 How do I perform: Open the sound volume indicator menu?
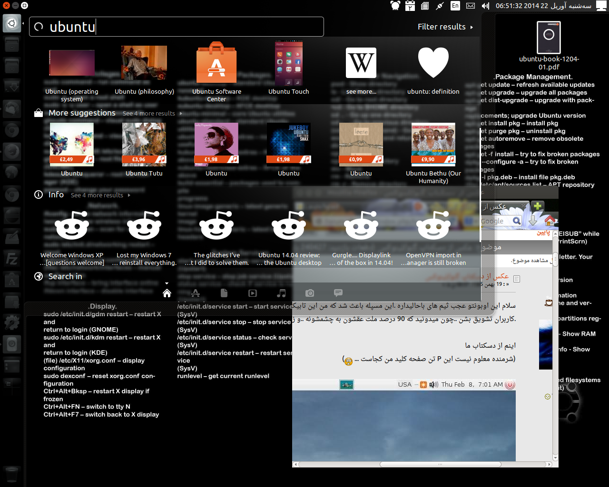click(485, 6)
